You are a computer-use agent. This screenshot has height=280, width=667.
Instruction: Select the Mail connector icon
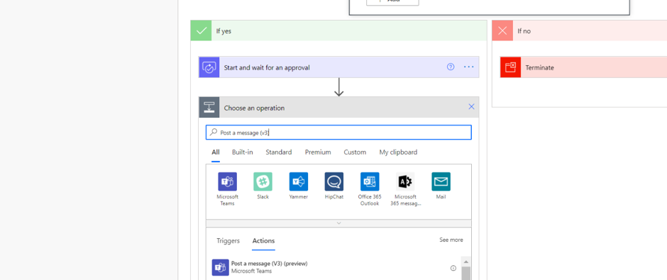pyautogui.click(x=441, y=181)
